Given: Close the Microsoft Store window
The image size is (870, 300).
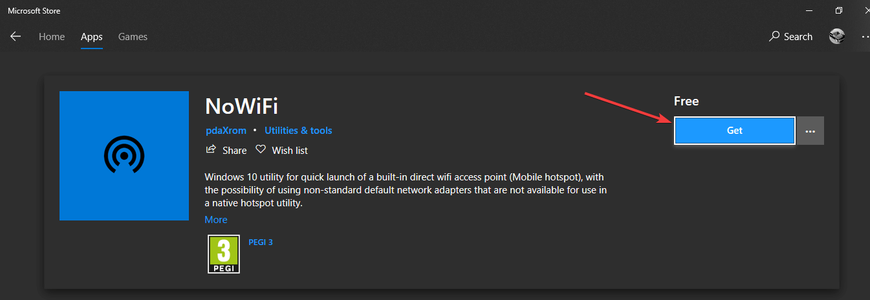Looking at the screenshot, I should [865, 10].
